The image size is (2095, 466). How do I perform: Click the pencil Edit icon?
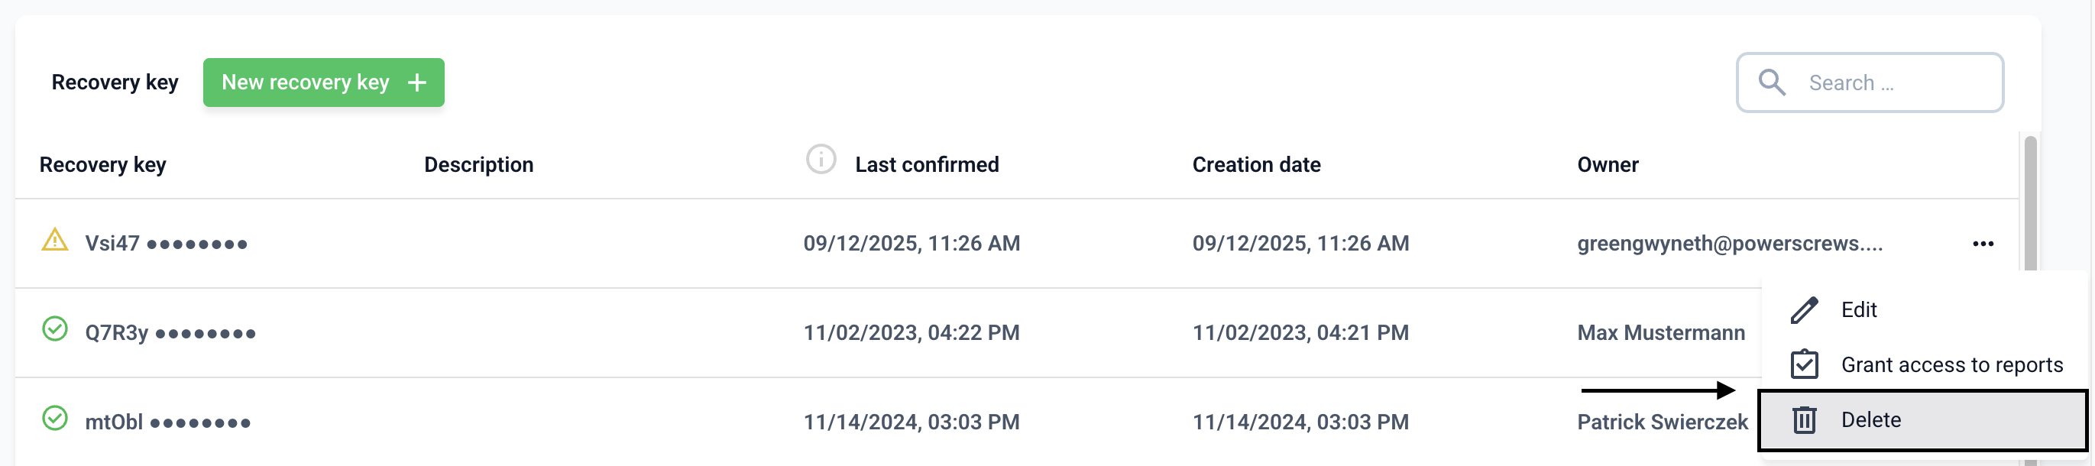pos(1804,310)
